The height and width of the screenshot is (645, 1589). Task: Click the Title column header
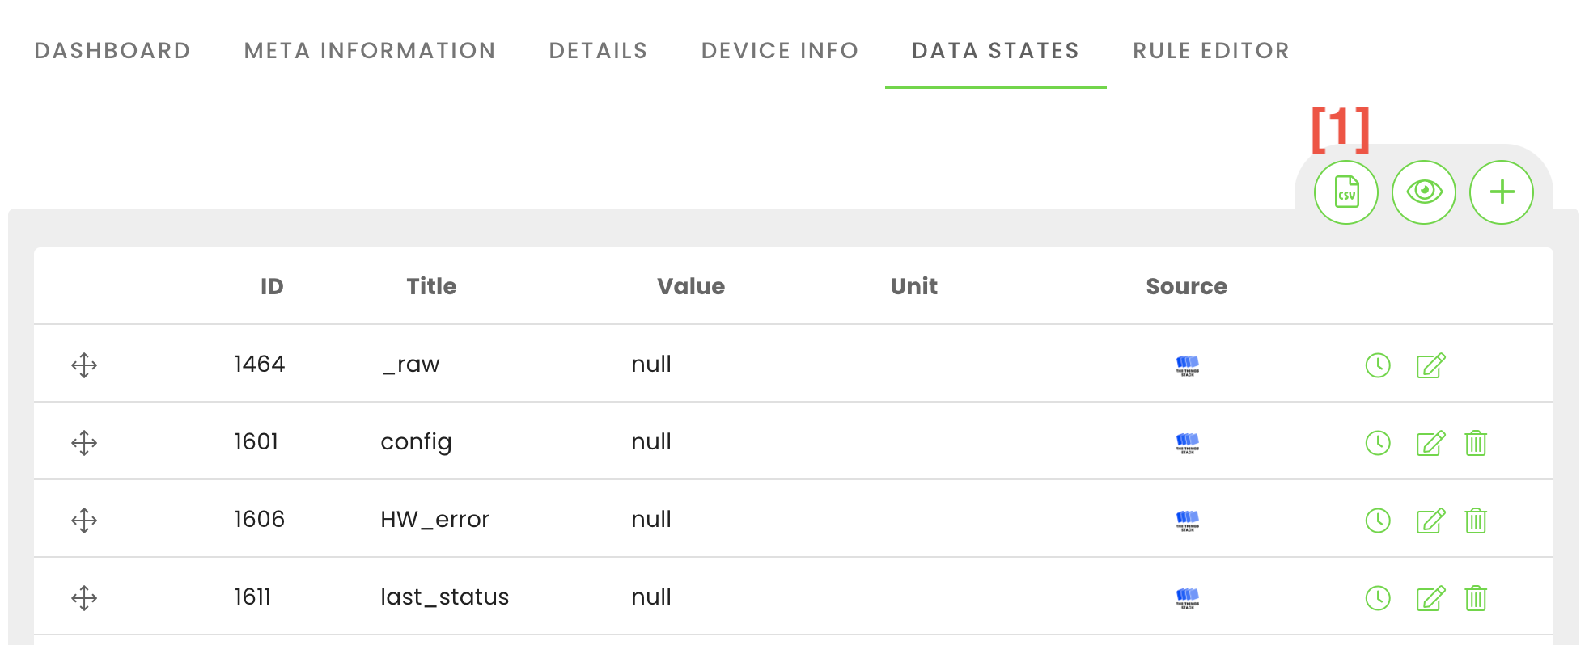pyautogui.click(x=431, y=286)
